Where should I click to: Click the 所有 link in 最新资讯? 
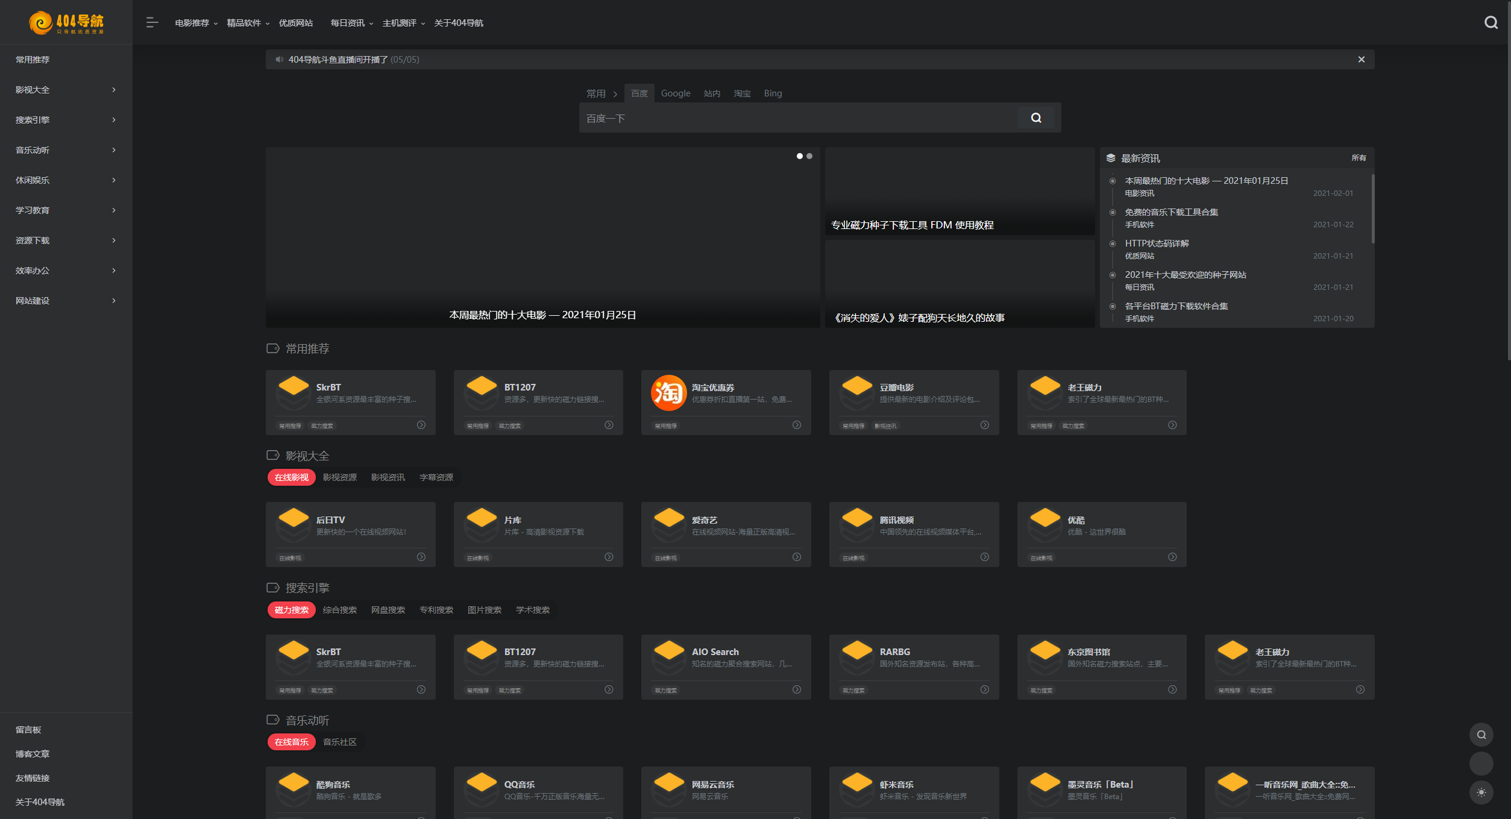click(x=1359, y=158)
